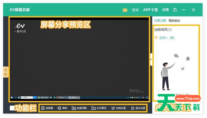
Task: Collapse the member panel with the arrow handle
Action: (x=151, y=60)
